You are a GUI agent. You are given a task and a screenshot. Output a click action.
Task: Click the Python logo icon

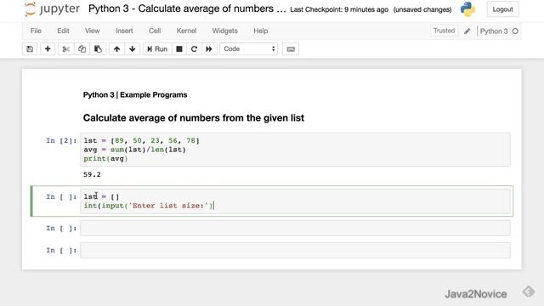pos(467,9)
